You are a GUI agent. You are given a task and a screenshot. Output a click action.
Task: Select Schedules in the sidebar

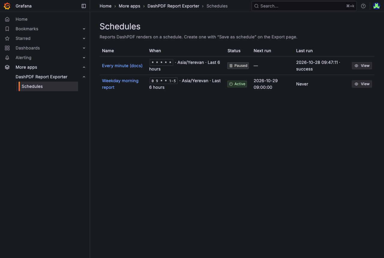point(48,86)
